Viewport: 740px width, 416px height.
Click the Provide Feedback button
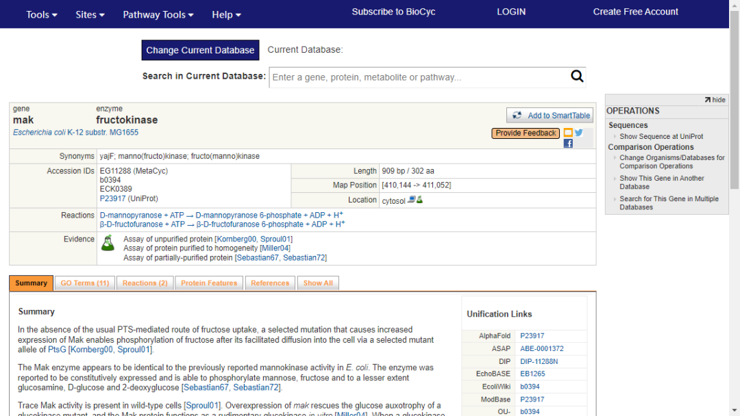(x=526, y=133)
